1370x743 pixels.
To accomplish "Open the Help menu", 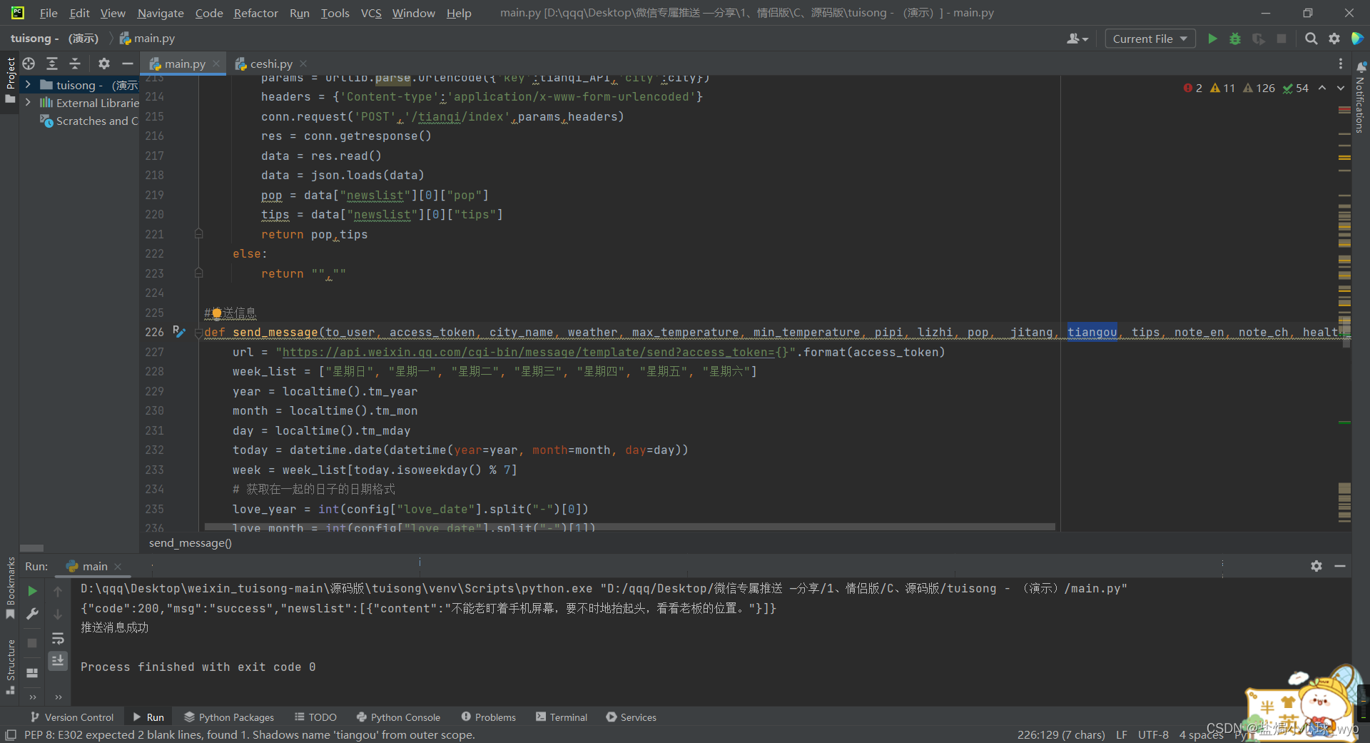I will tap(459, 13).
